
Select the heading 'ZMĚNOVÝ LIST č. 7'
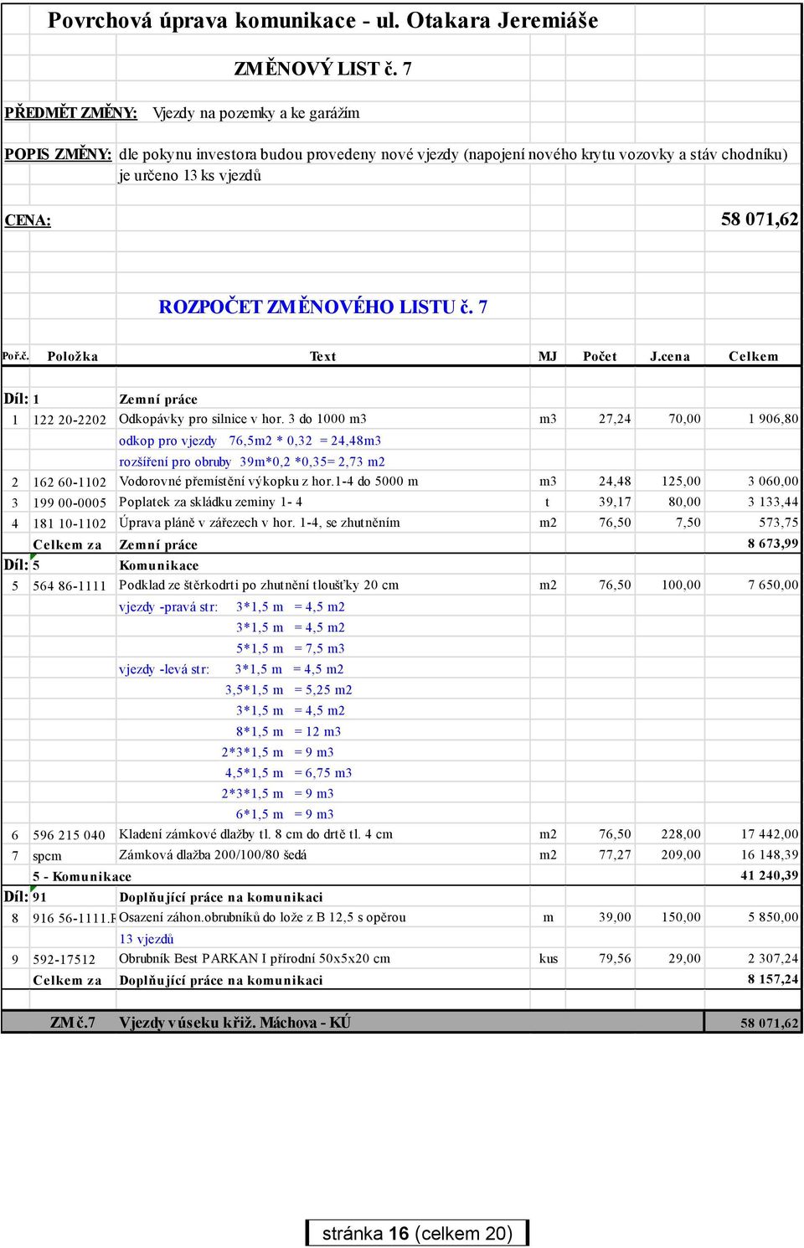pyautogui.click(x=322, y=69)
